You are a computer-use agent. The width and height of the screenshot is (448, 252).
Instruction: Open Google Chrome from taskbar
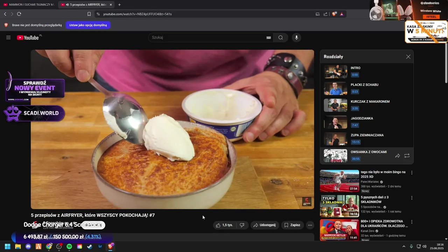tap(49, 246)
